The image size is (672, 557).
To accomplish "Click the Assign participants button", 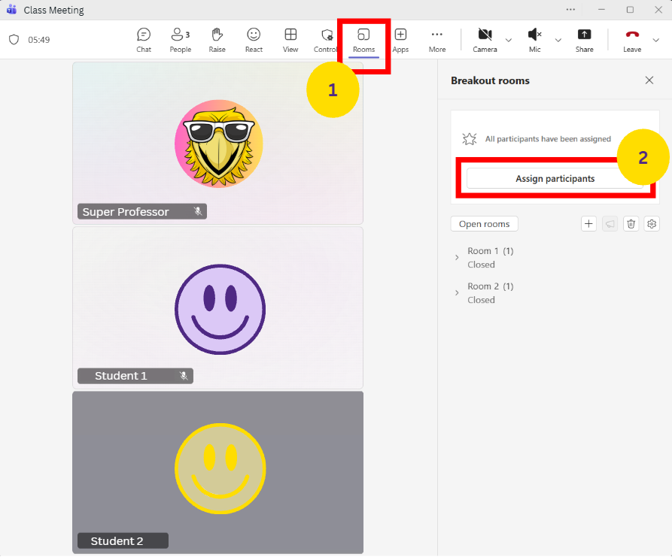I will click(555, 179).
